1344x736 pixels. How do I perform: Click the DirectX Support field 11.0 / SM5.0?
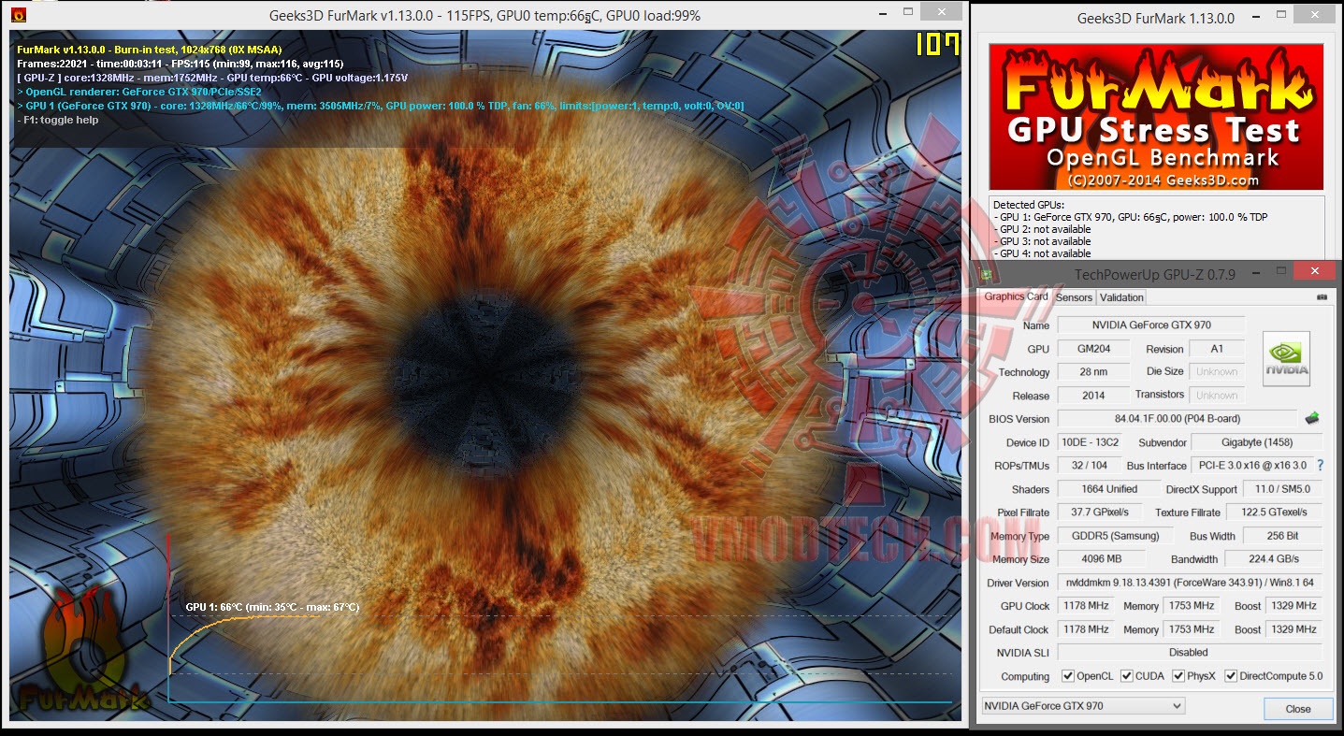pyautogui.click(x=1281, y=489)
